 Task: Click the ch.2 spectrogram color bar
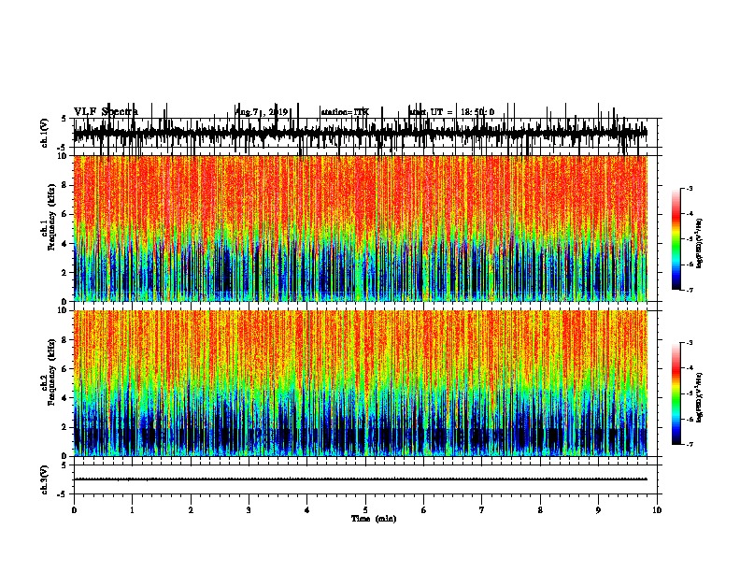(x=676, y=393)
